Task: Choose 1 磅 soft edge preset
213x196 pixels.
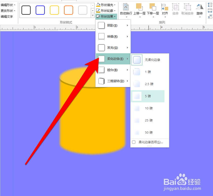Action: [148, 72]
